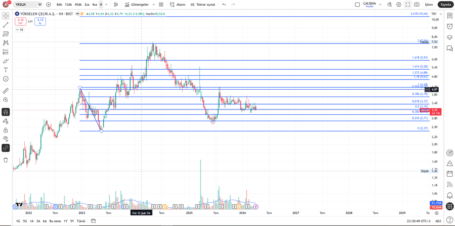This screenshot has width=455, height=226.
Task: Open the forecasting and measurement tools
Action: pos(6,52)
